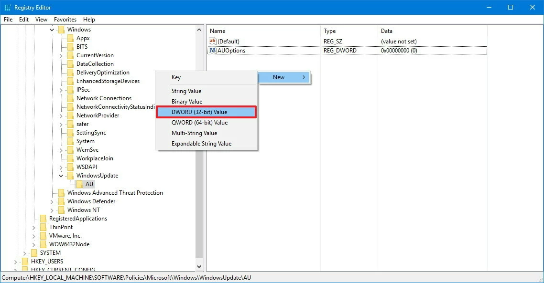Screen dimensions: 544x283
Task: Click the (Default) string value icon
Action: [213, 41]
